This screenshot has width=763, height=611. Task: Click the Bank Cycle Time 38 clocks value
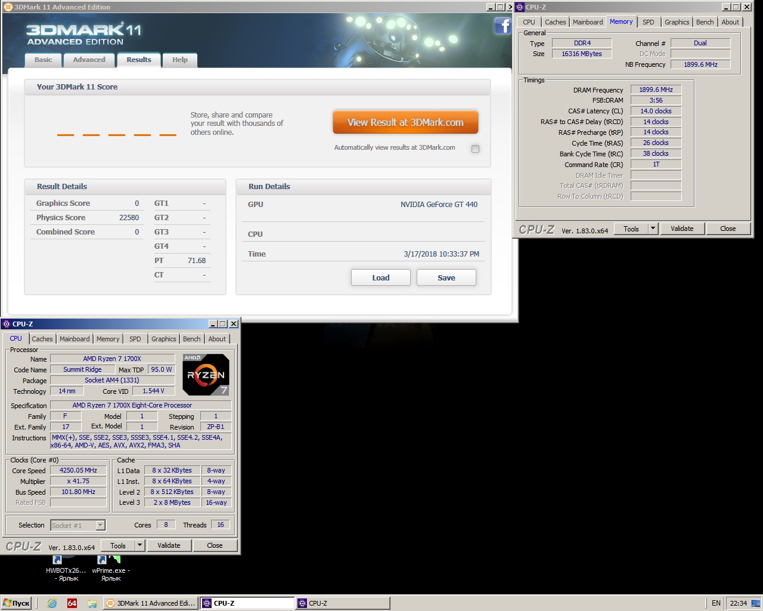coord(656,153)
